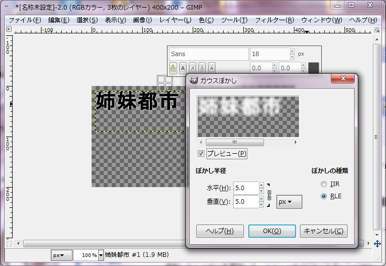Uncheck the プレビュー(P) checkbox
Screen dimensions: 386x266
[x=201, y=154]
